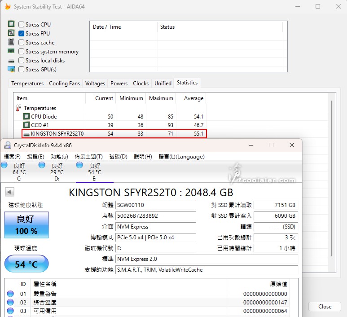Select the KINGSTON SFYR2S2T0 statistics row

[x=114, y=134]
